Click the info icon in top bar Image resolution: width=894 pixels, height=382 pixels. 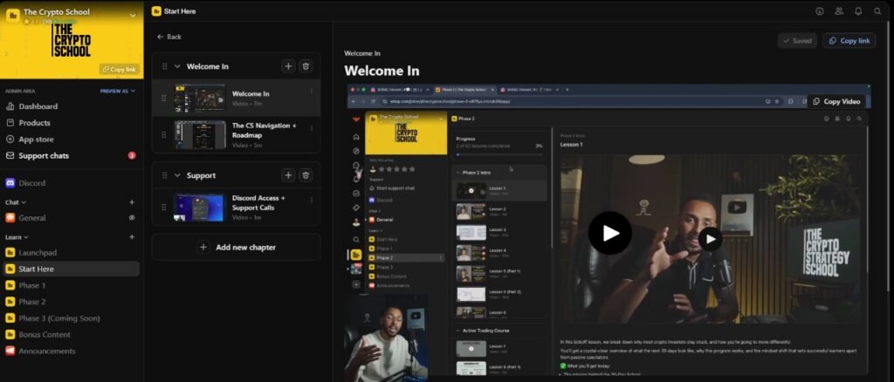pyautogui.click(x=819, y=11)
